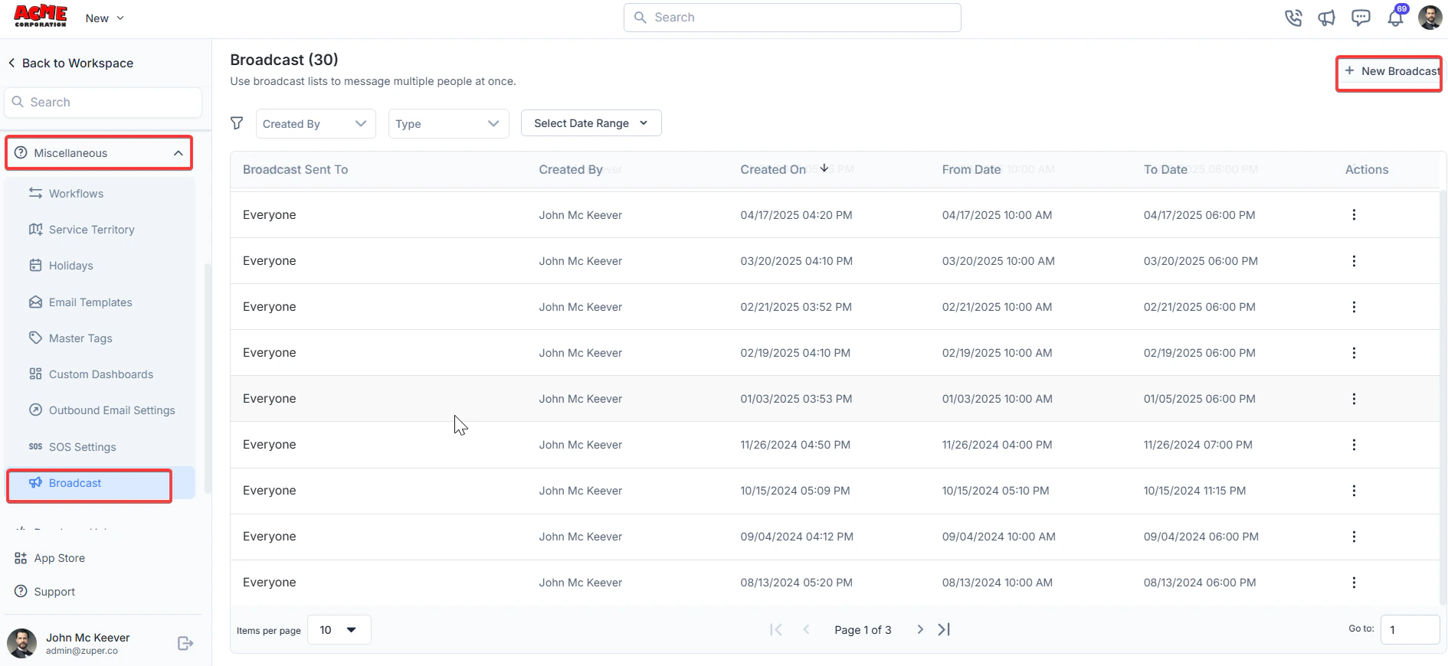Open the Created By filter dropdown
1448x666 pixels.
pos(316,124)
